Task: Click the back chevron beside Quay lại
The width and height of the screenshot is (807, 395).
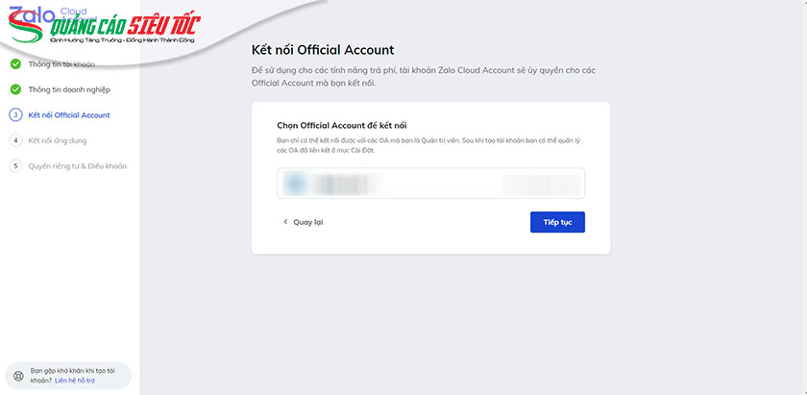Action: [285, 222]
